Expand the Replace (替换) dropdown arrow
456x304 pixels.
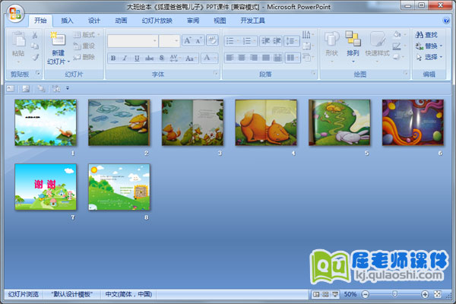pos(442,46)
